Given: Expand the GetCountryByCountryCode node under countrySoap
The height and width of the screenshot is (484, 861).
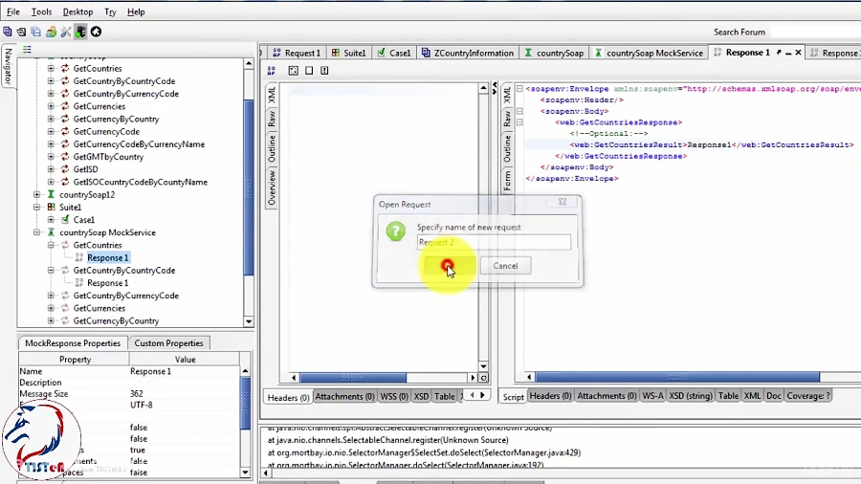Looking at the screenshot, I should (x=51, y=81).
